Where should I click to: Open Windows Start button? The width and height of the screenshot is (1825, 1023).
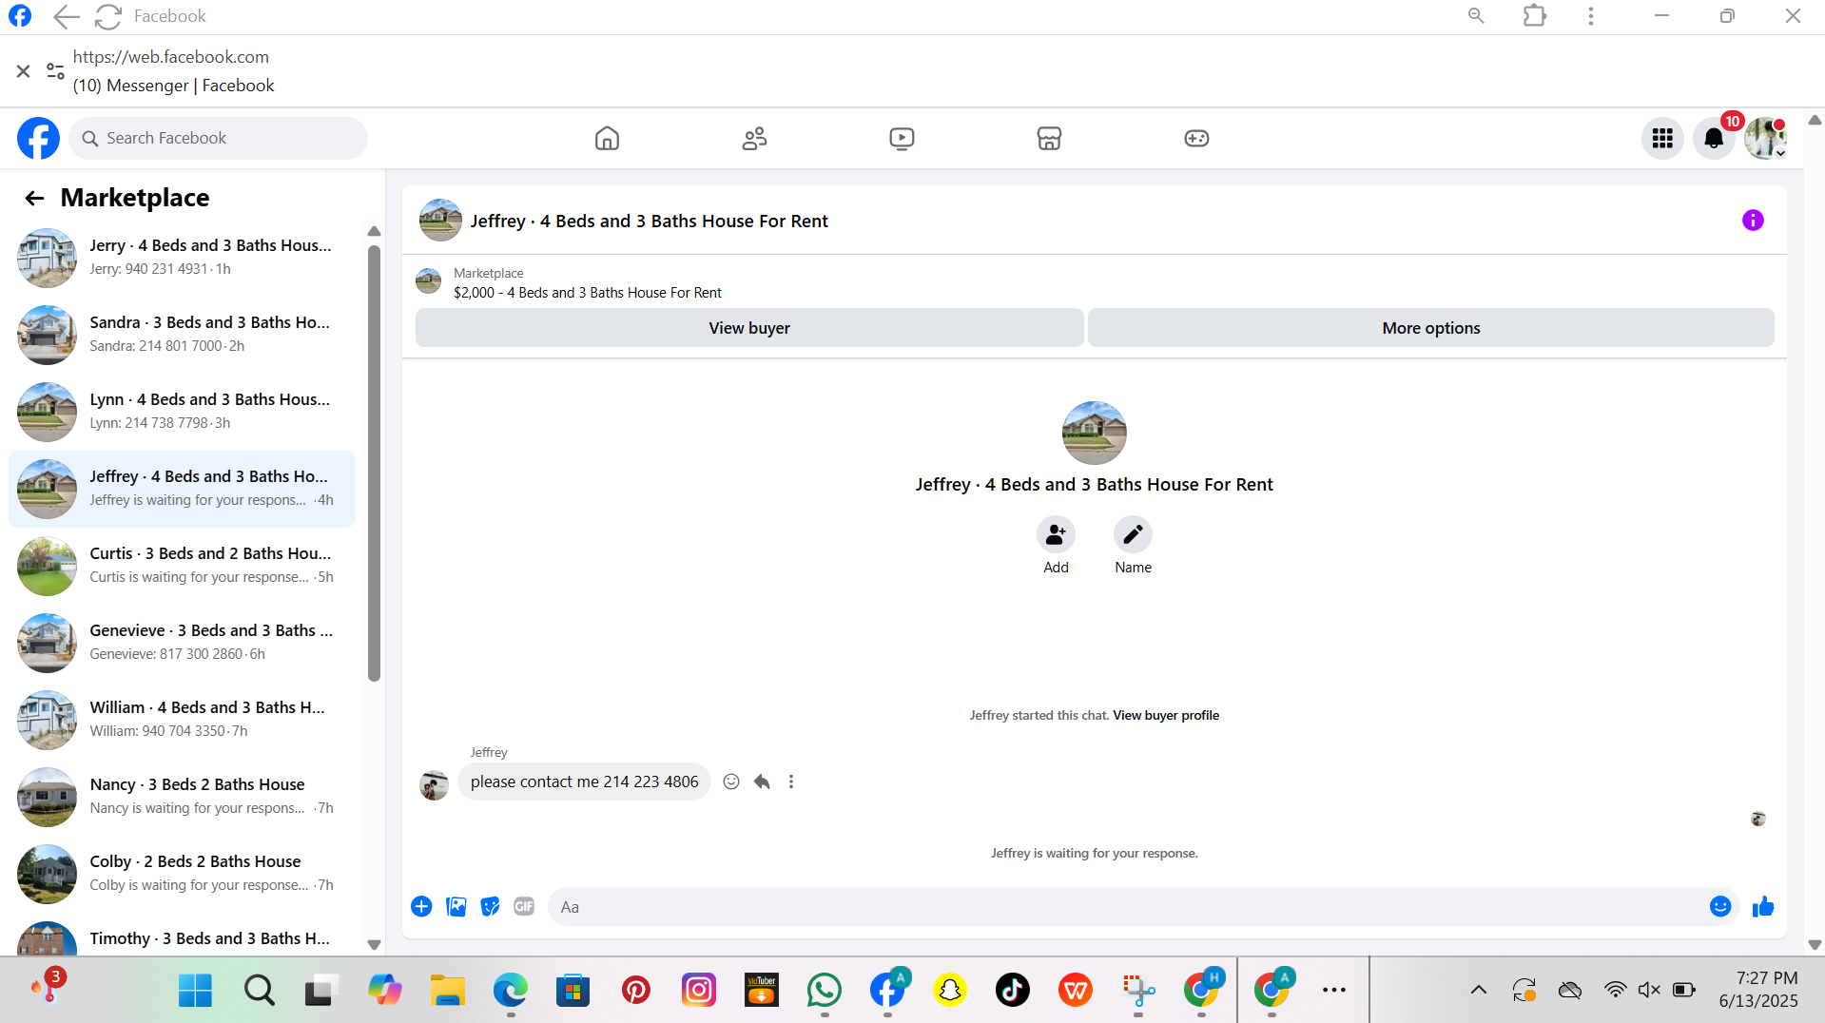195,991
